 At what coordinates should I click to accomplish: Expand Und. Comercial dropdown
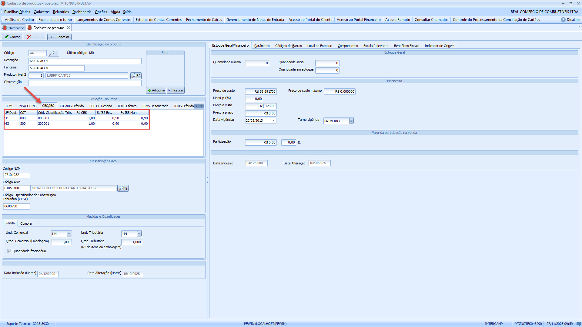click(x=69, y=234)
